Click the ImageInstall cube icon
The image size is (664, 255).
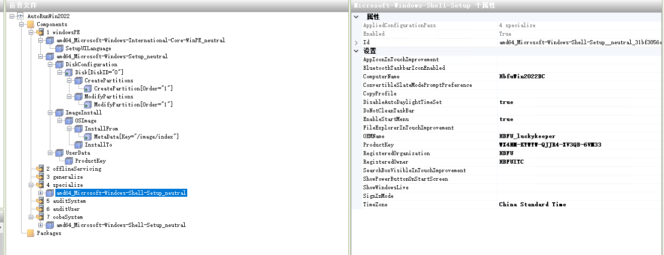[x=59, y=112]
